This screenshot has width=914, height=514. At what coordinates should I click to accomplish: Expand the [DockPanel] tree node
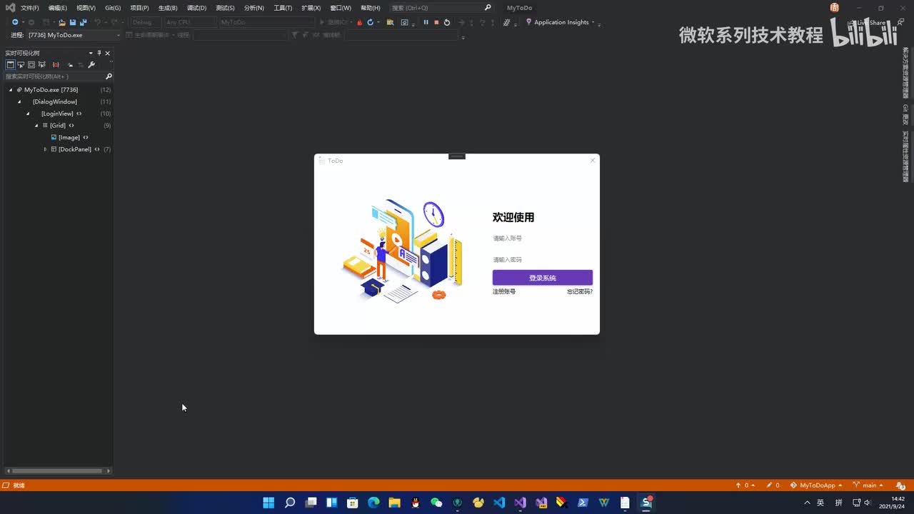[x=45, y=149]
